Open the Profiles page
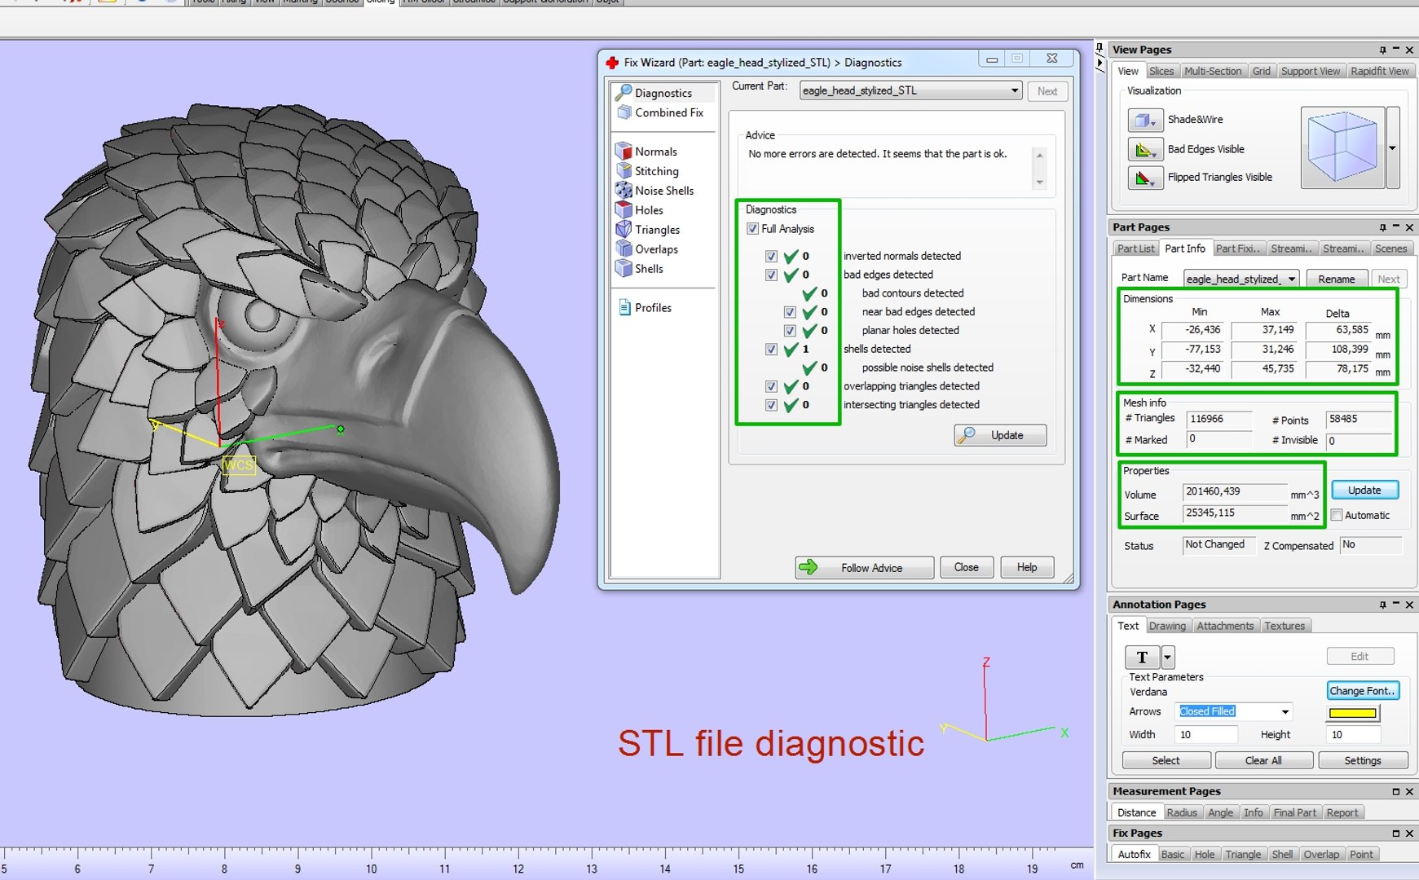The width and height of the screenshot is (1419, 880). (x=645, y=308)
